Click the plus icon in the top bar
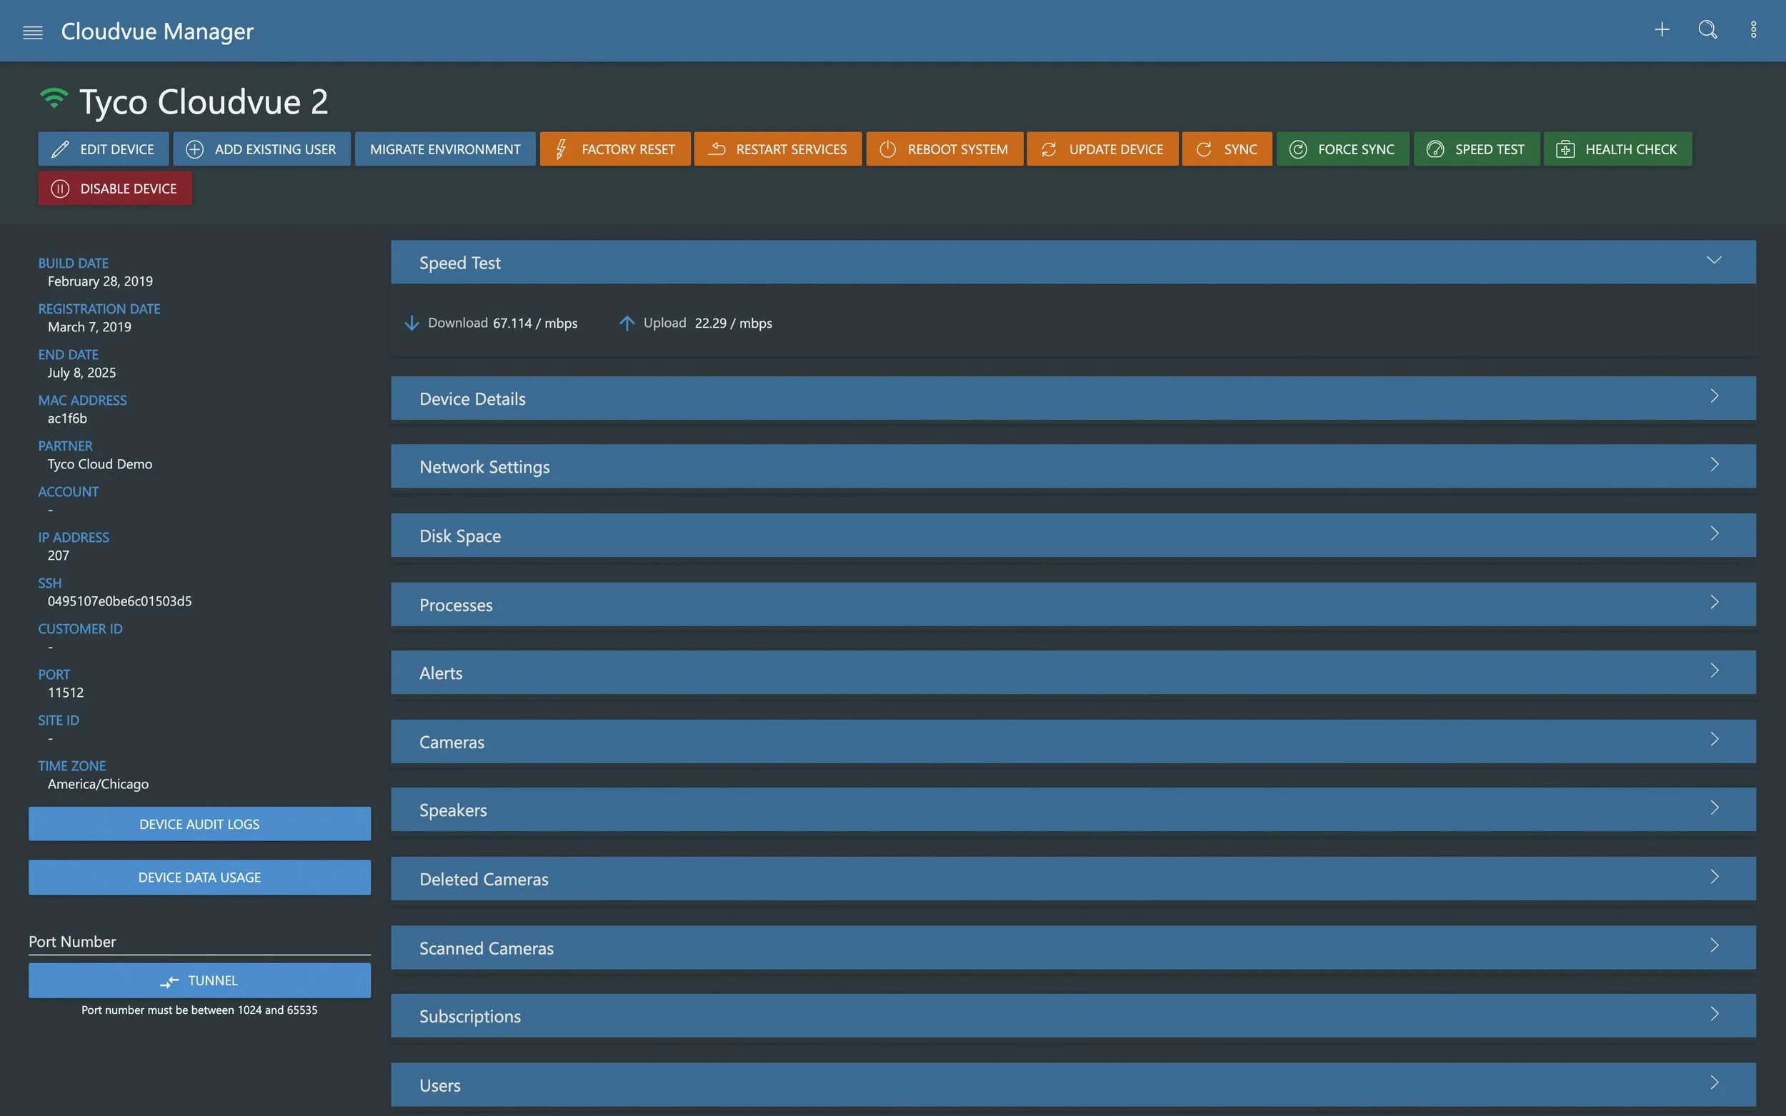 pyautogui.click(x=1661, y=29)
